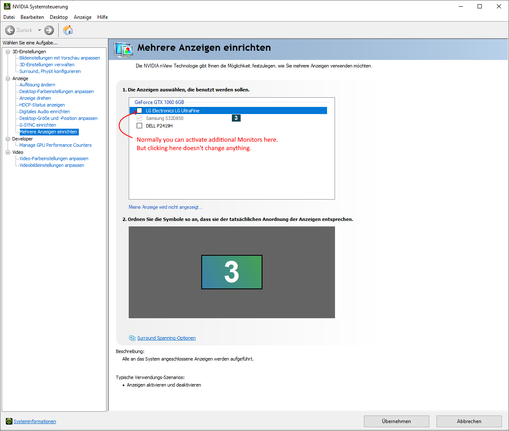
Task: Open Manage GPU Performance Counters
Action: 55,145
